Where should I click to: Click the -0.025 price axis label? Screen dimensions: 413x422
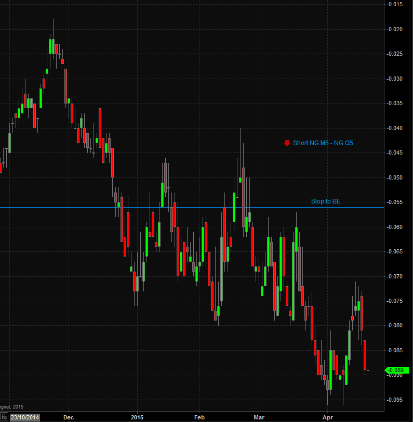(x=395, y=54)
